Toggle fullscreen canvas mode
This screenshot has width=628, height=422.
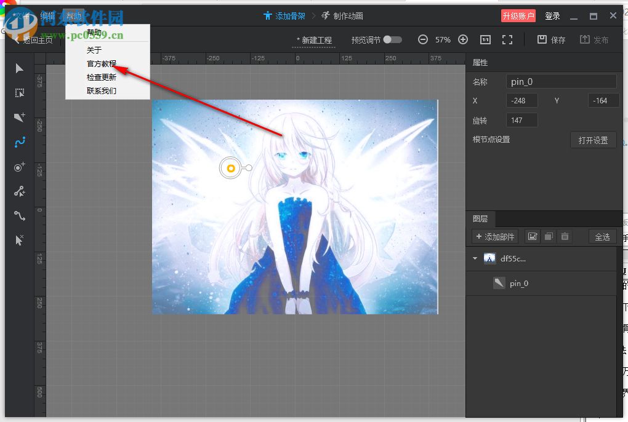point(507,39)
